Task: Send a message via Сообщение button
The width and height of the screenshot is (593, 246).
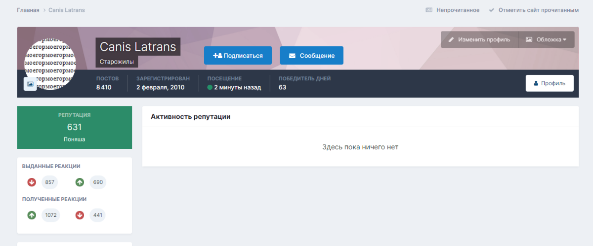Action: 311,56
